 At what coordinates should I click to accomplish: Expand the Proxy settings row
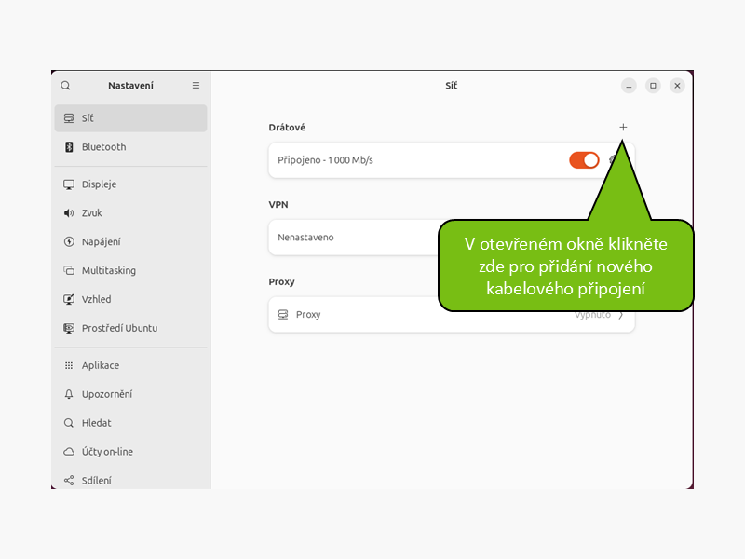[x=419, y=315]
